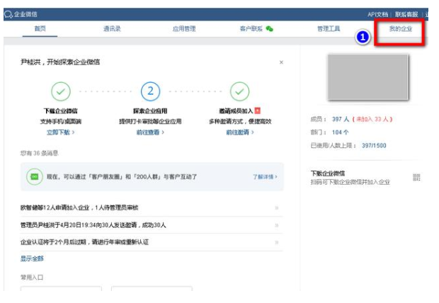
Task: Open 了解详情 in the notice banner
Action: point(265,177)
